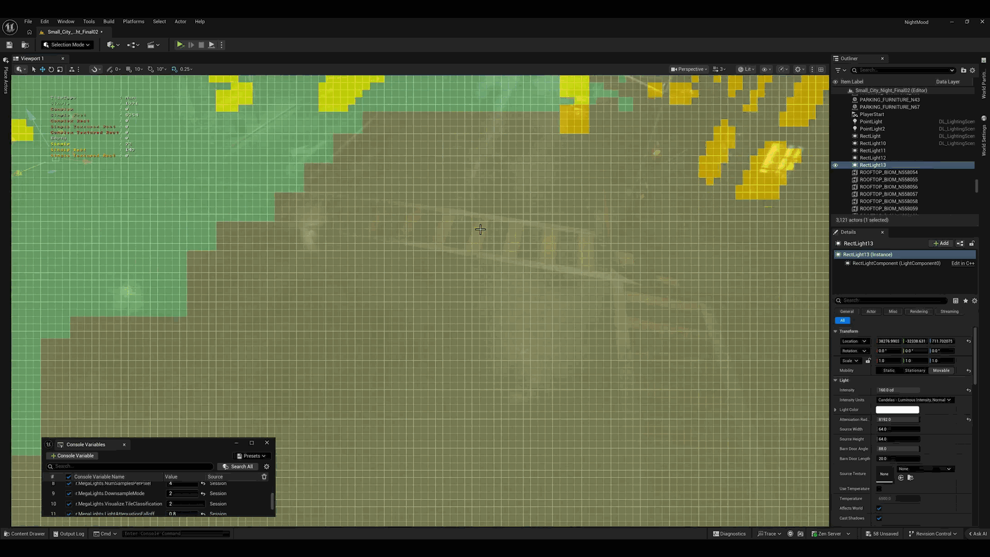Click the Unreal Engine logo at top left
The height and width of the screenshot is (557, 990).
click(10, 27)
